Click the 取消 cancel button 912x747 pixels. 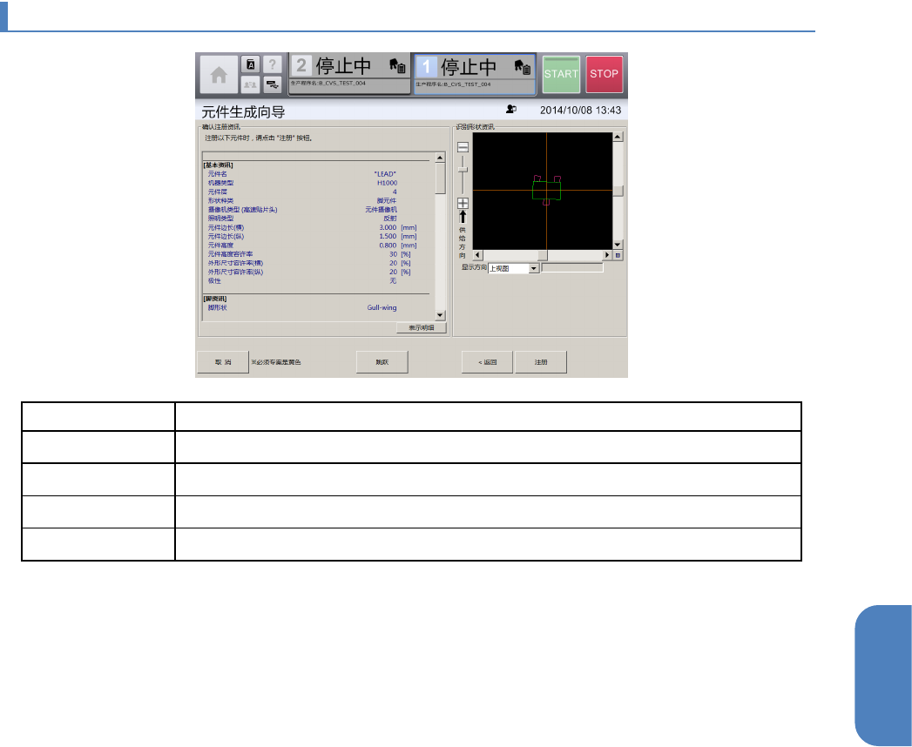223,362
